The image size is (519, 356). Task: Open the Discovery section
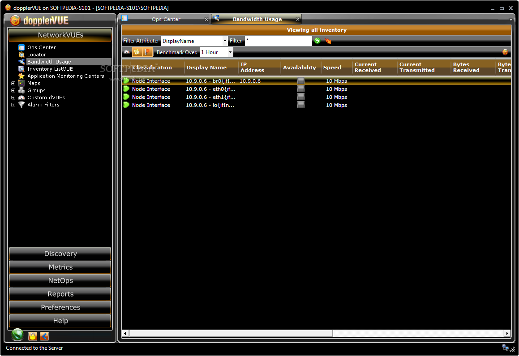(x=60, y=254)
